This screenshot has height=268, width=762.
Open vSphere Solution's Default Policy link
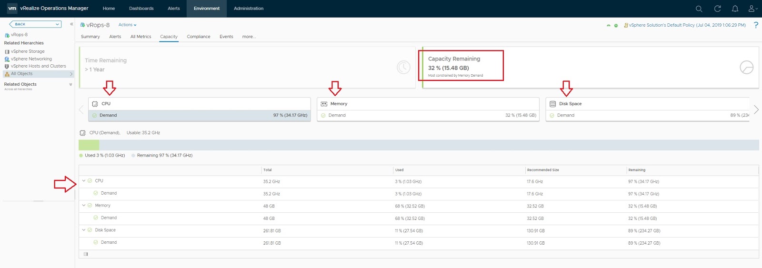[687, 25]
